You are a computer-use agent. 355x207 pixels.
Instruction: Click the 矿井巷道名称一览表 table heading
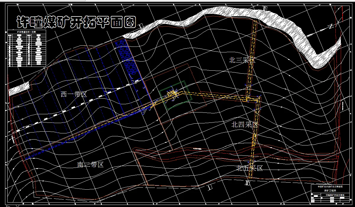tap(27, 31)
